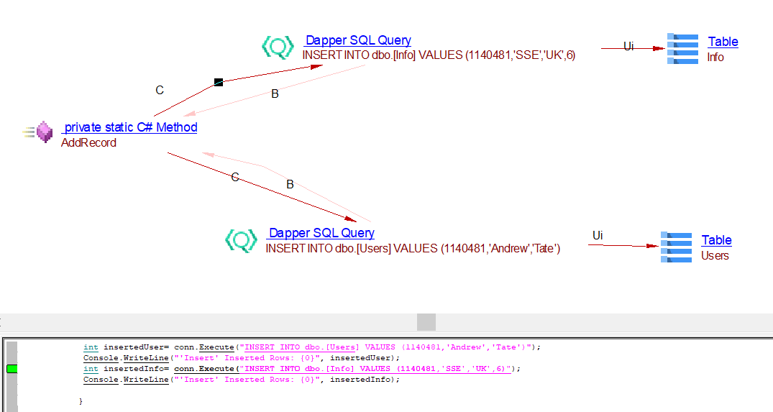
Task: Click the black square handle on the link
Action: [219, 82]
